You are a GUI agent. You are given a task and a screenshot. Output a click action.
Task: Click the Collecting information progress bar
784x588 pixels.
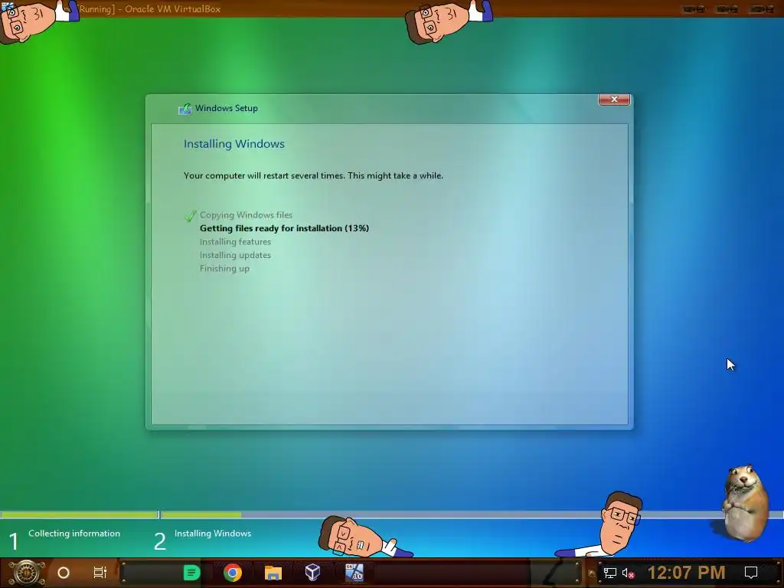79,514
